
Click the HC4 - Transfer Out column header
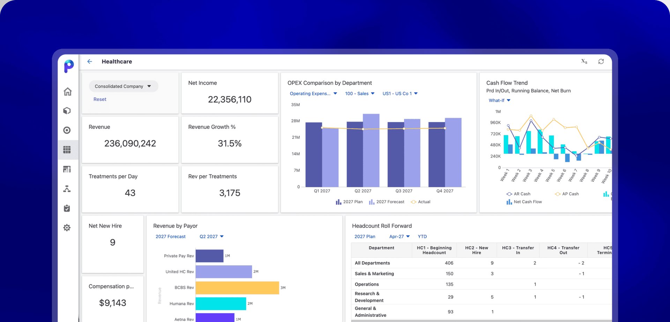point(563,250)
